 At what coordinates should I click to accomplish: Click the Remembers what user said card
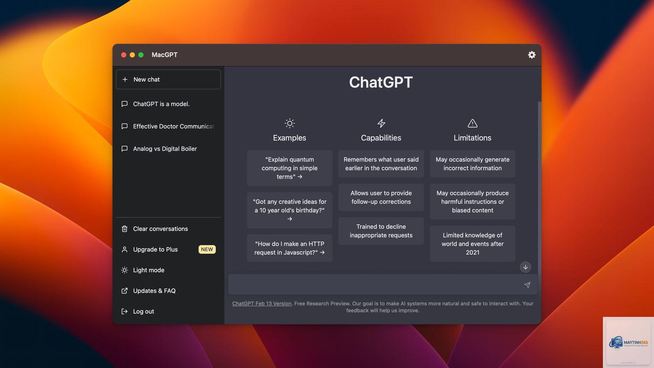pyautogui.click(x=381, y=164)
